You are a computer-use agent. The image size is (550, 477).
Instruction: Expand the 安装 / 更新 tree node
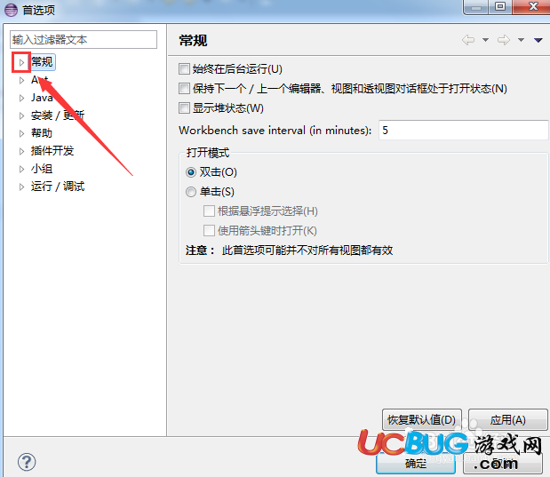(21, 115)
